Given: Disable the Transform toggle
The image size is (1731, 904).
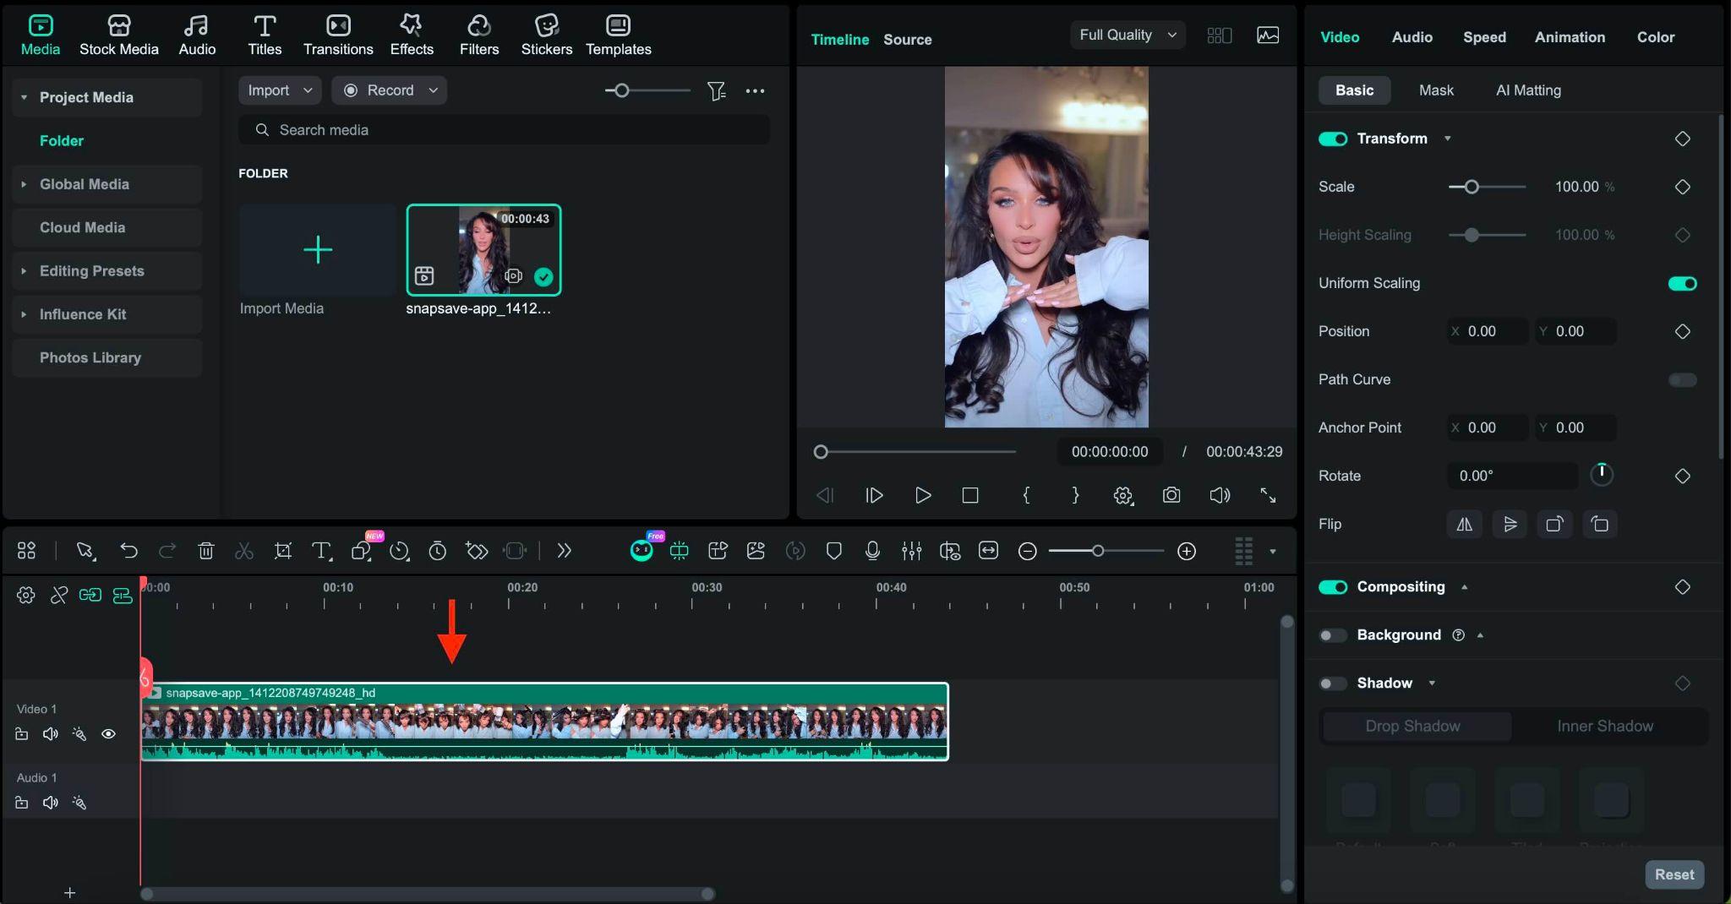Looking at the screenshot, I should click(1333, 139).
